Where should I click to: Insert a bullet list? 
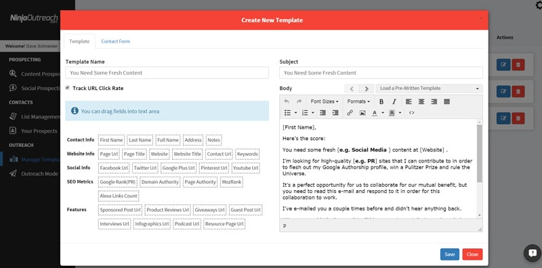pyautogui.click(x=287, y=112)
